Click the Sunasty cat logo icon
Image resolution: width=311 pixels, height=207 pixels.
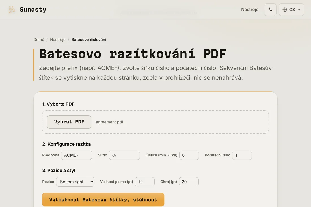tap(12, 10)
